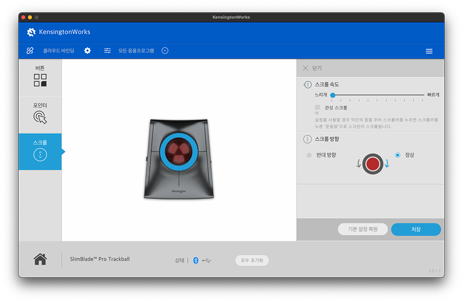Select the 스크롤 tab
Image resolution: width=463 pixels, height=302 pixels.
tap(40, 151)
